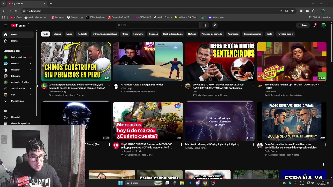Select the Mixes filter chip
The width and height of the screenshot is (333, 187).
pos(69,34)
